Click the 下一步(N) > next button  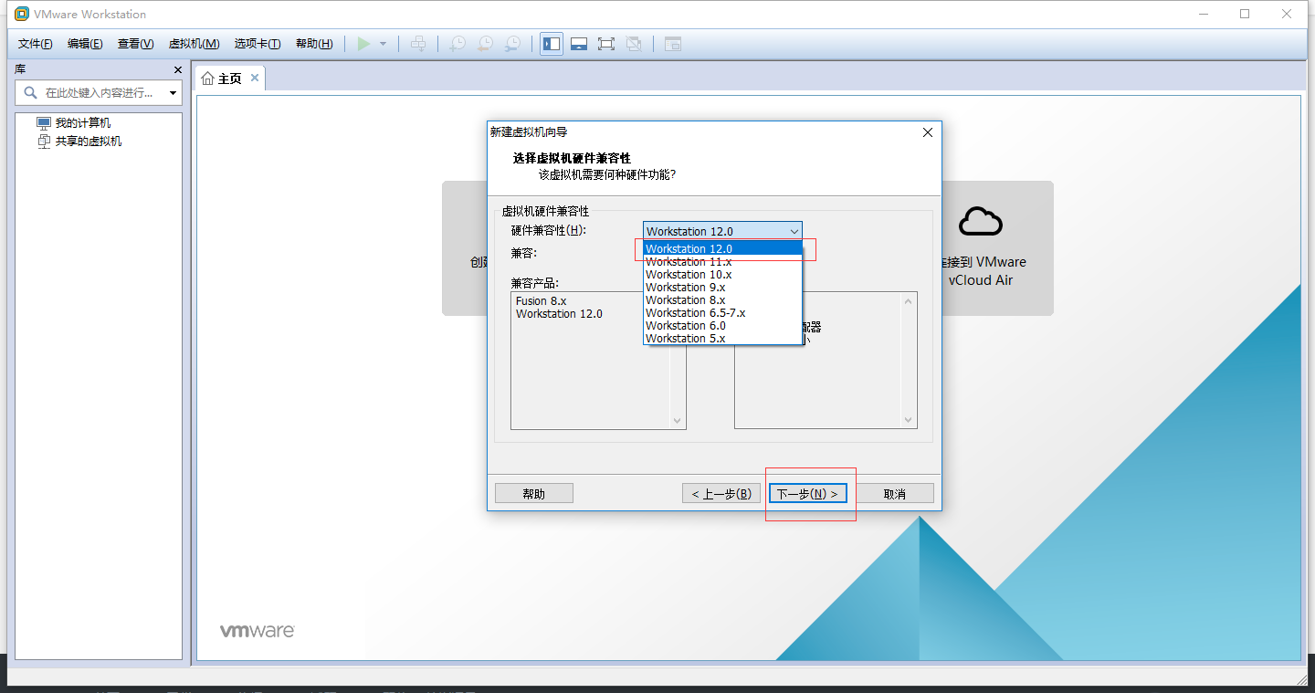808,493
